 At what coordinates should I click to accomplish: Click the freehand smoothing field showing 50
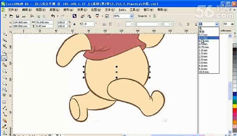point(226,24)
